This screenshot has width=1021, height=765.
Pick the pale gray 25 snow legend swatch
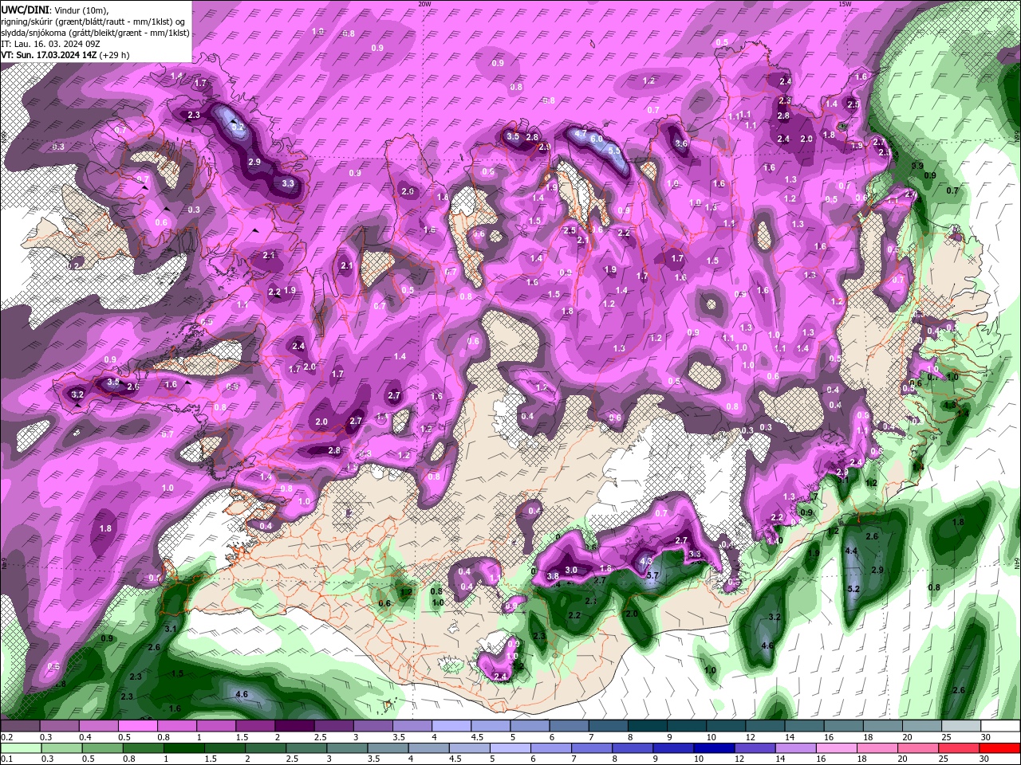point(961,726)
